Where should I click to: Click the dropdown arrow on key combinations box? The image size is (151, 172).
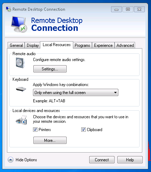pyautogui.click(x=115, y=93)
